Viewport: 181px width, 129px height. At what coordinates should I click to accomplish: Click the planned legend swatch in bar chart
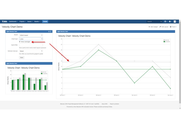click(x=42, y=72)
